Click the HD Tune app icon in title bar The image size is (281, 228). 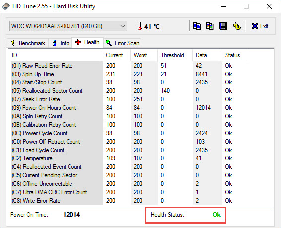[6, 6]
